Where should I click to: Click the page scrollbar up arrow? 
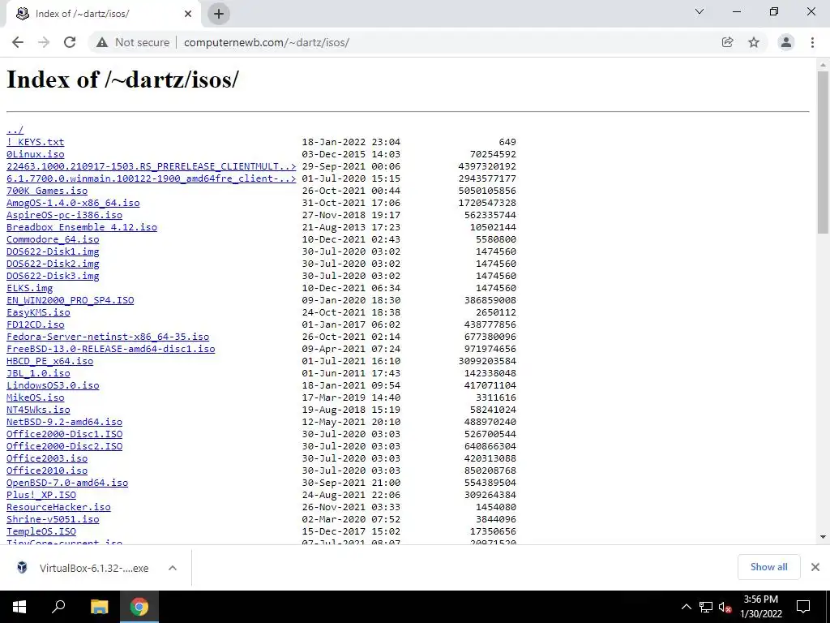(x=823, y=65)
